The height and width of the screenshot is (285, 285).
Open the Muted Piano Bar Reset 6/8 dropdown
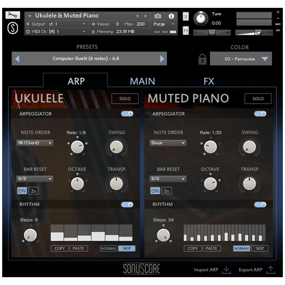(x=168, y=179)
